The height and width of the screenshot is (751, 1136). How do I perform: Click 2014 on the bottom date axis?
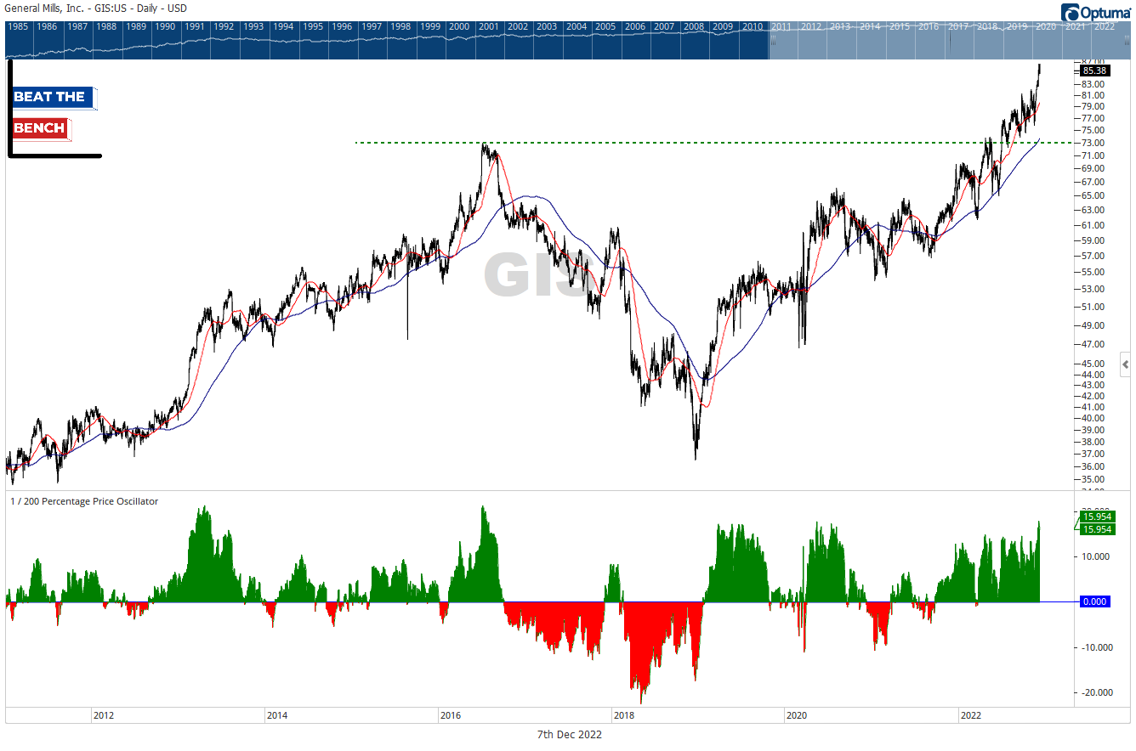277,715
